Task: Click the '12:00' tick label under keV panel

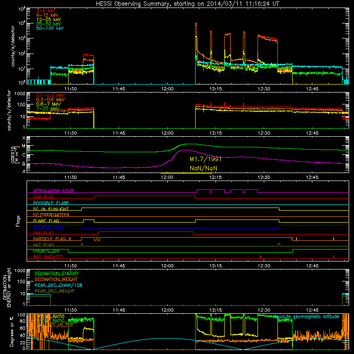Action: [167, 89]
